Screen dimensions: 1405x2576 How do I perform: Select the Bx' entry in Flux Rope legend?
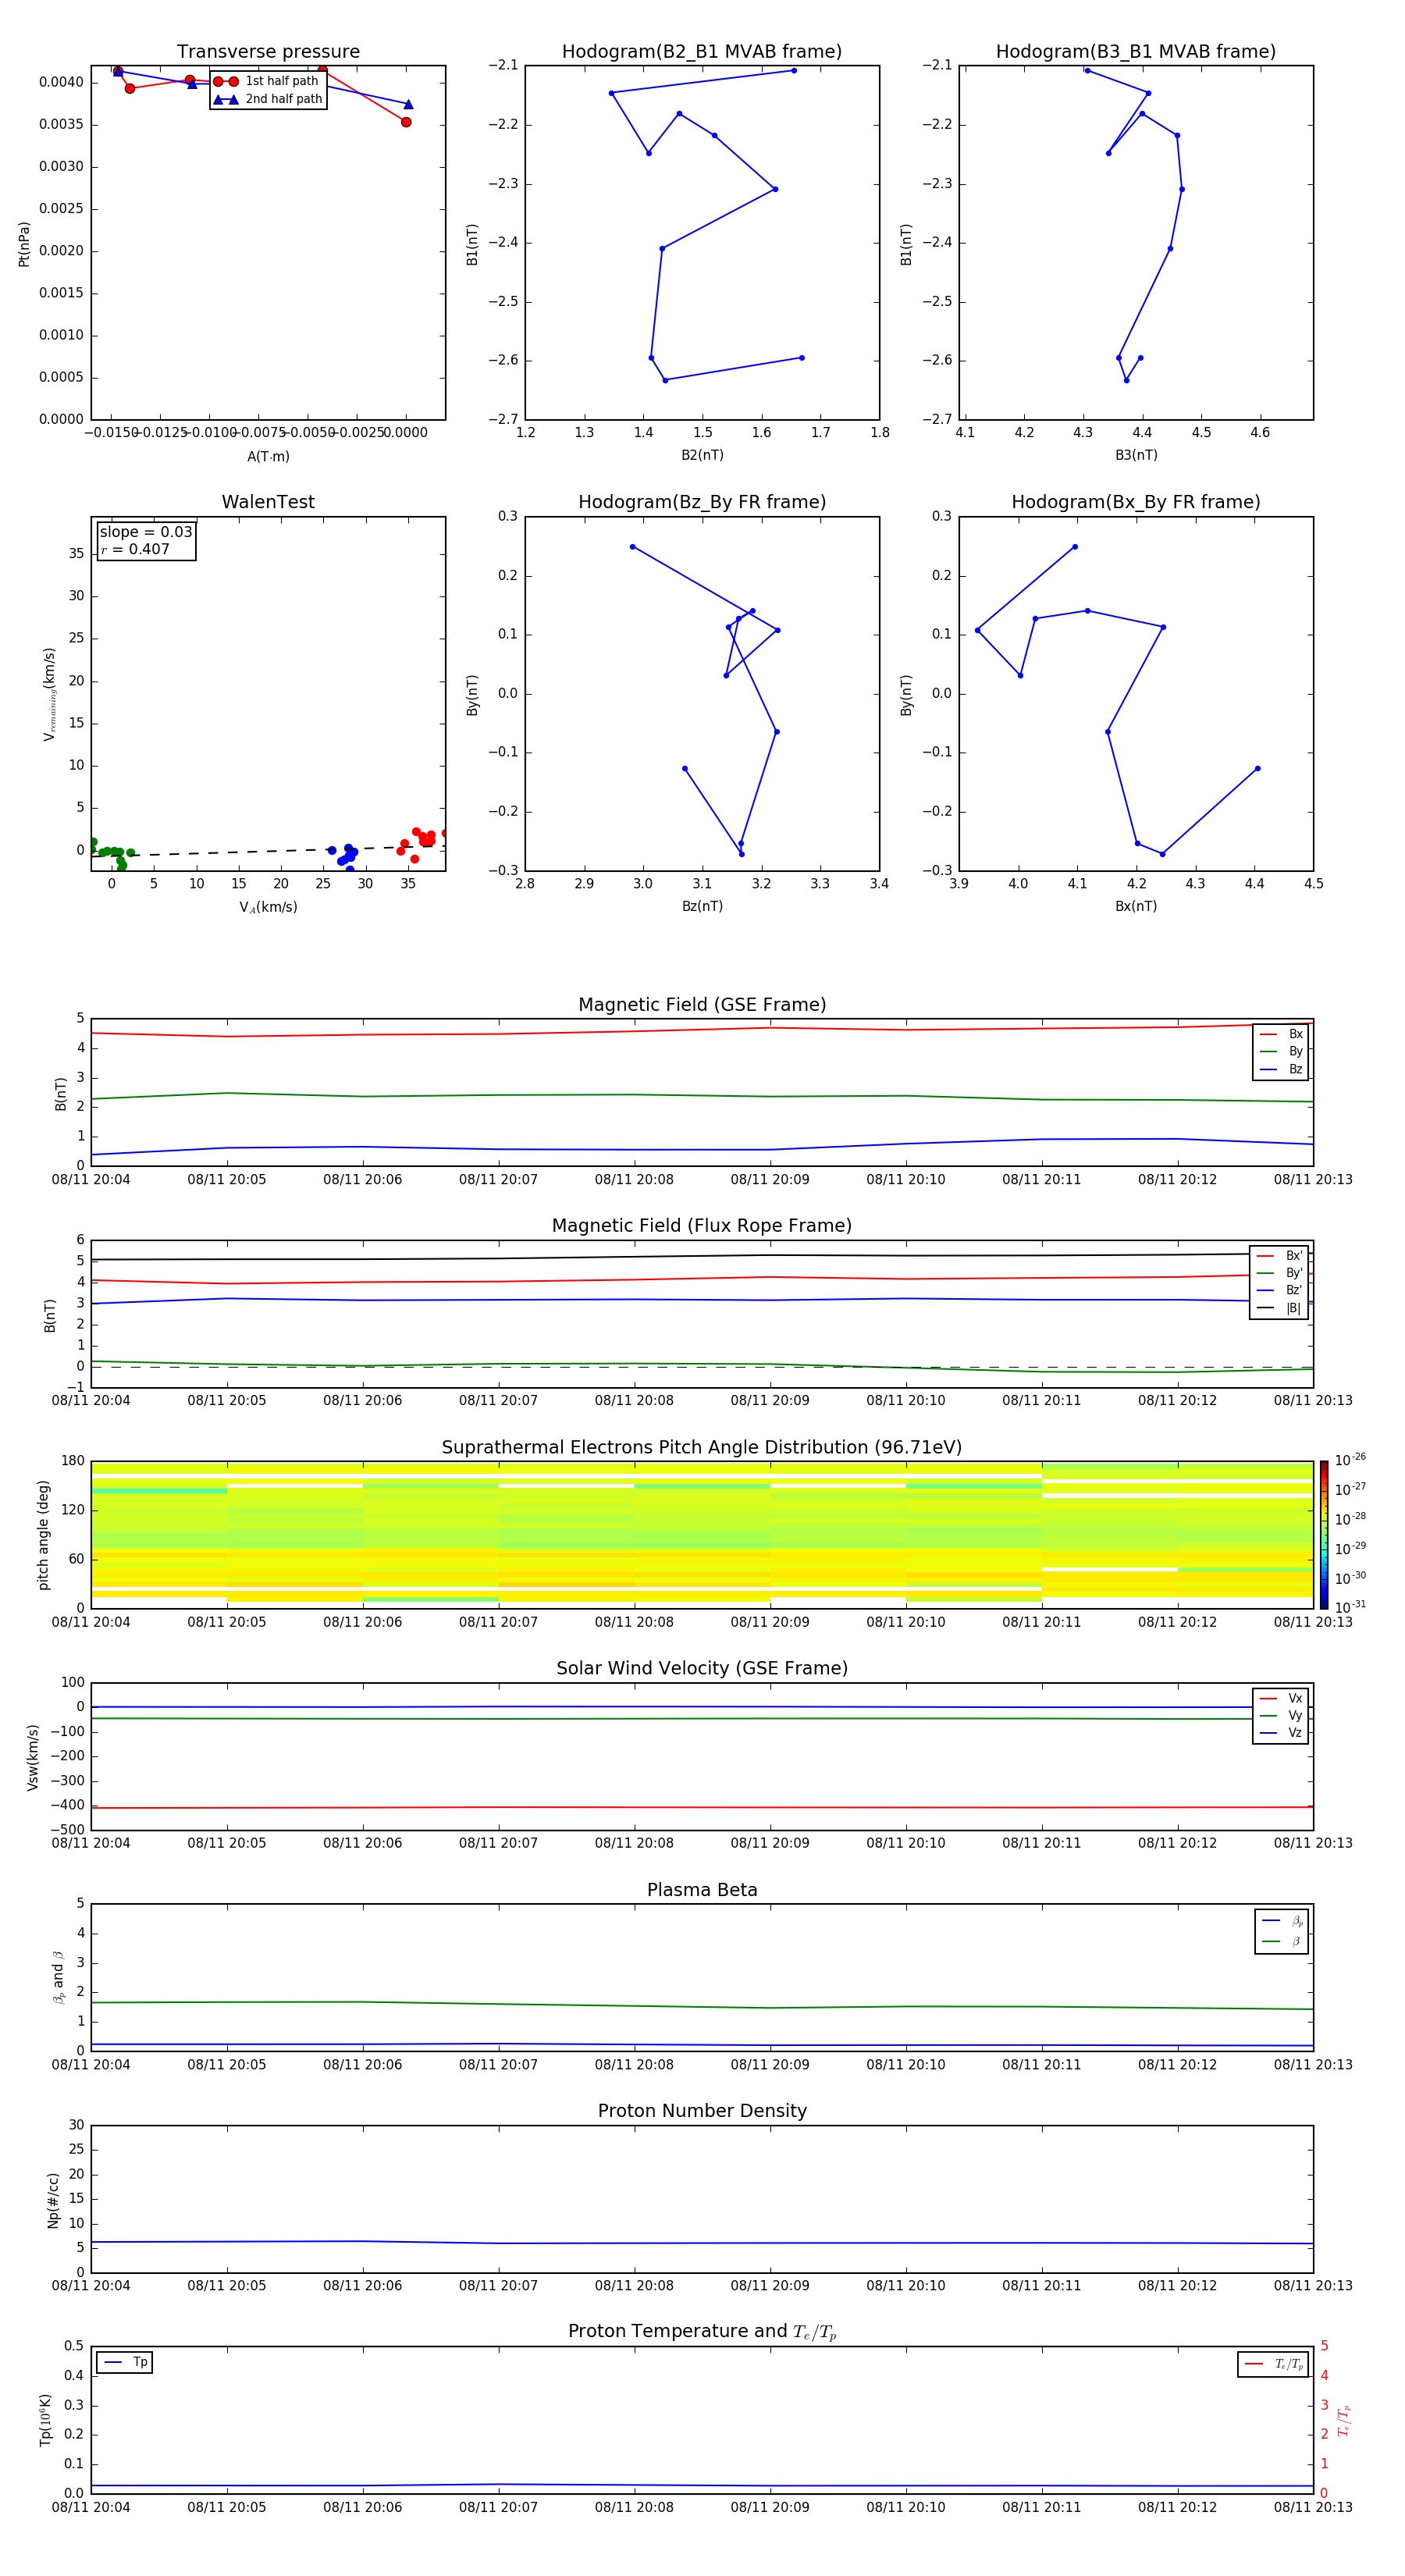coord(1279,1256)
